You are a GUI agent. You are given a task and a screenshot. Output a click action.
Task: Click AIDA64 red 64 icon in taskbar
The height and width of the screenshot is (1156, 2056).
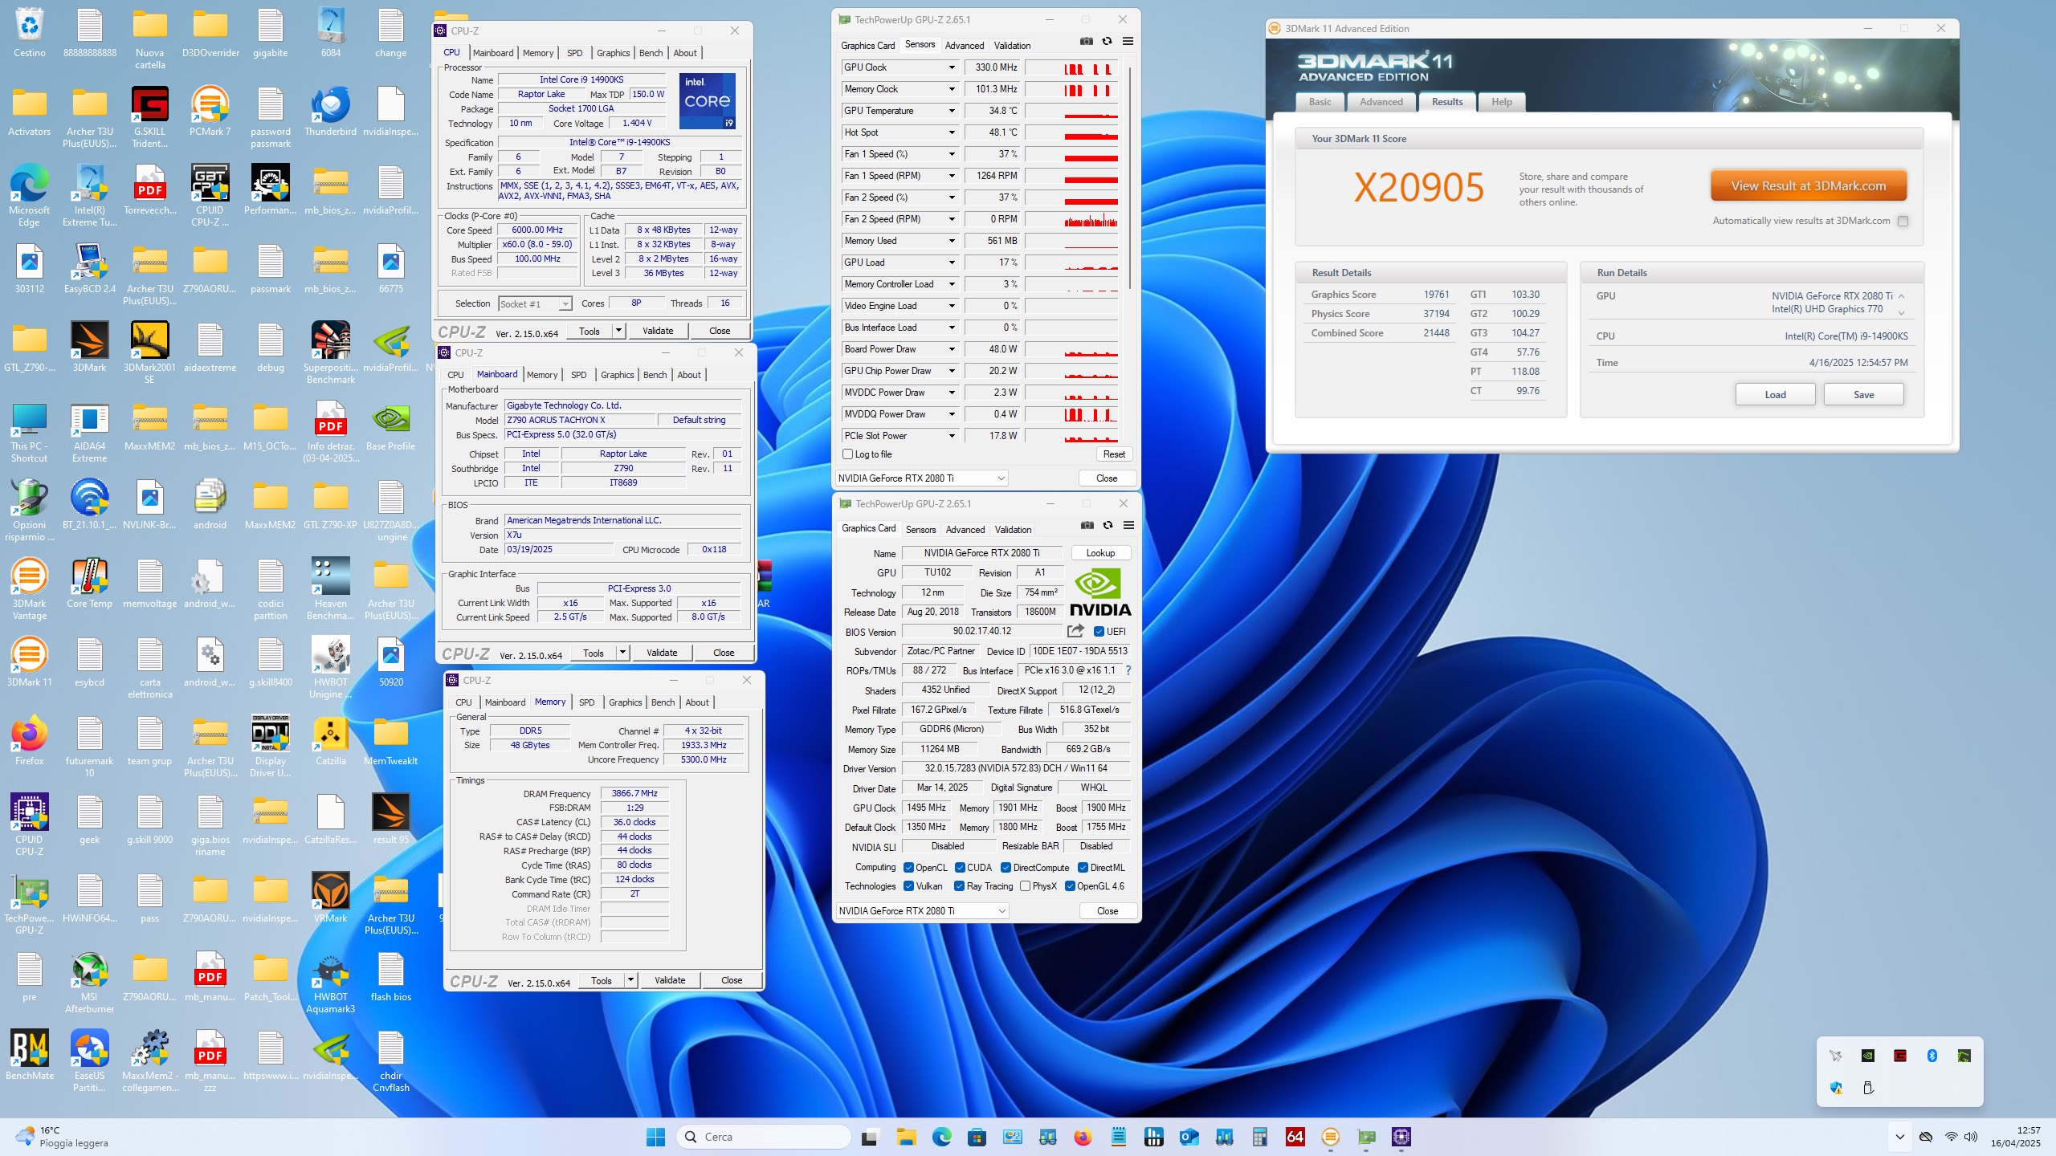1295,1137
